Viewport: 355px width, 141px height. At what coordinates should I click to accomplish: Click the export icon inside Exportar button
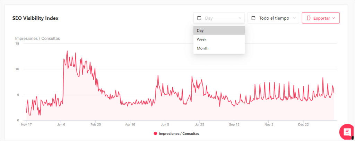tap(309, 18)
